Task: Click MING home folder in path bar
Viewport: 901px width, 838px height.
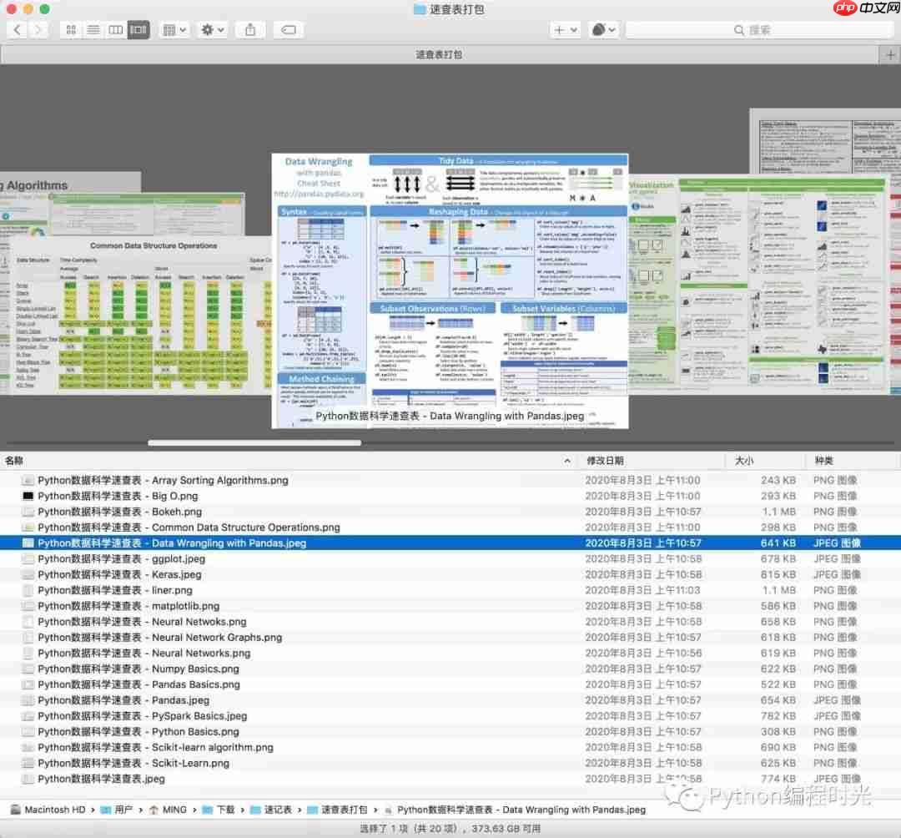Action: (168, 810)
